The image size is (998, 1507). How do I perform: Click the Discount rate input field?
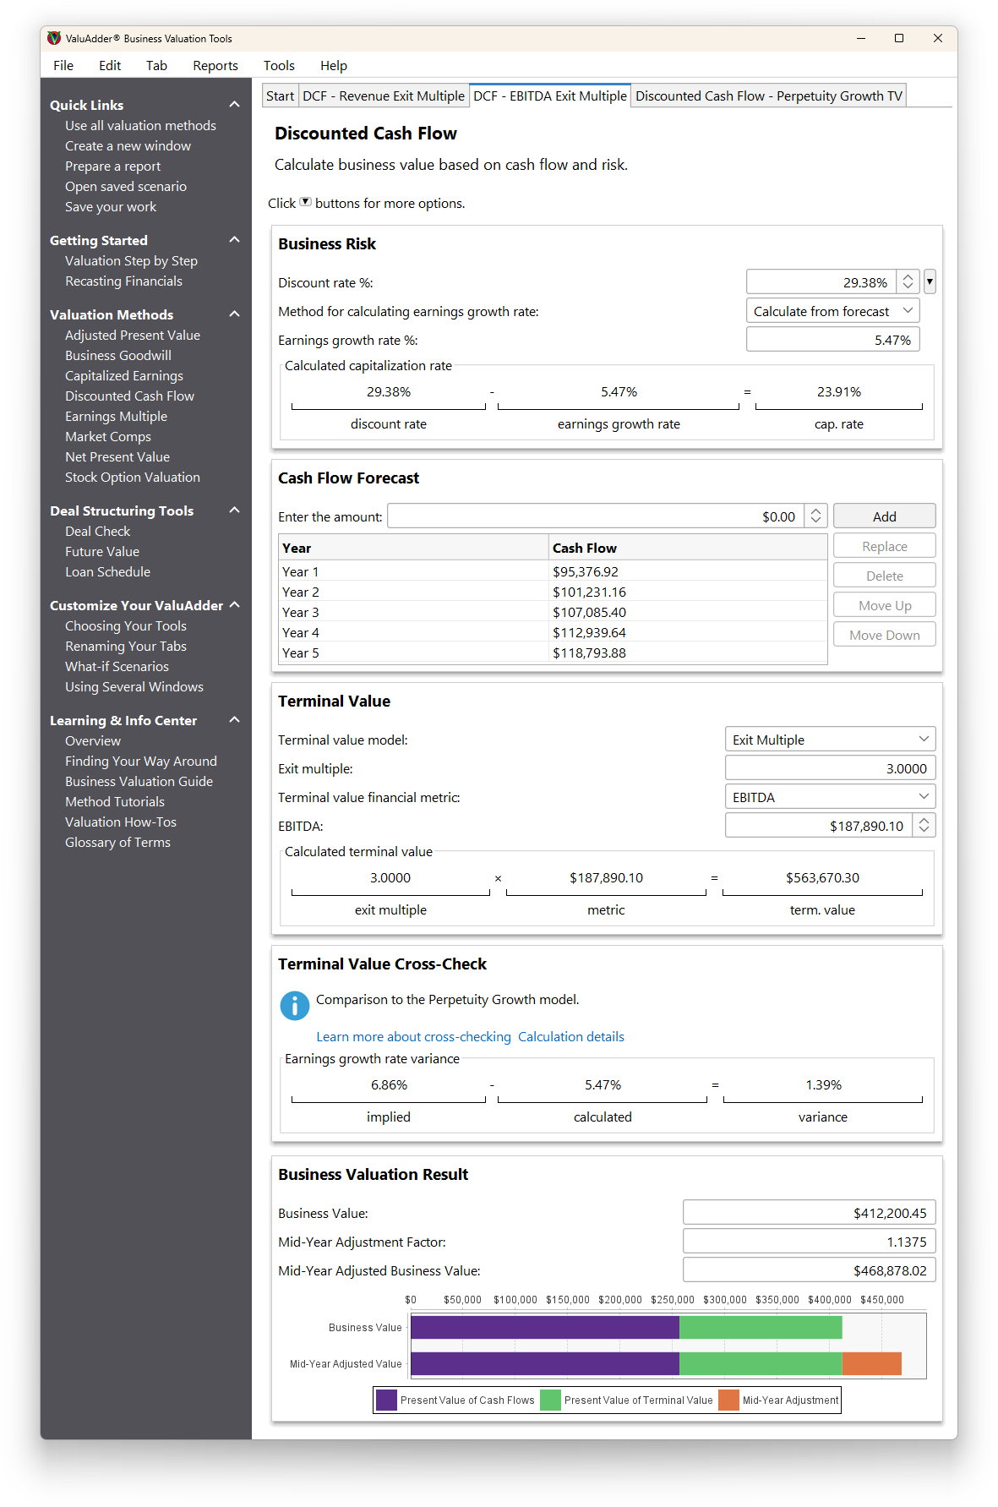click(x=821, y=281)
